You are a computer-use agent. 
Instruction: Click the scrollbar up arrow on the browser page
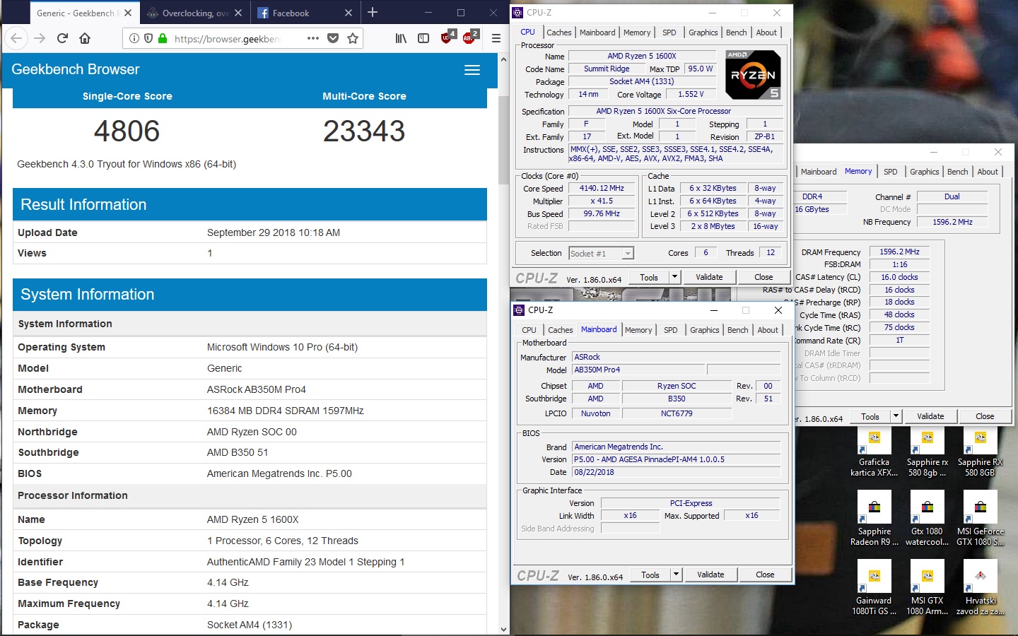pos(503,59)
